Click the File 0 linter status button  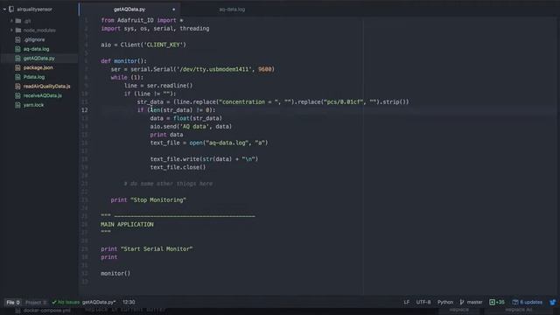pos(13,303)
